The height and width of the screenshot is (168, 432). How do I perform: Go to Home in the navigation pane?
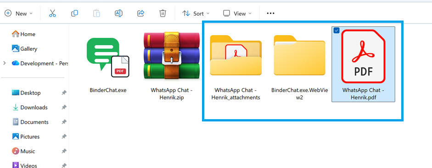(x=24, y=34)
